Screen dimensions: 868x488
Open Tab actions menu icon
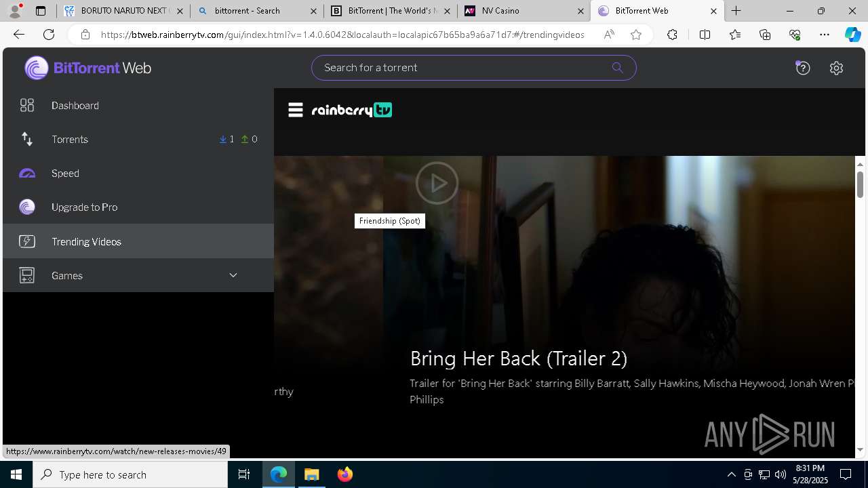(x=41, y=11)
